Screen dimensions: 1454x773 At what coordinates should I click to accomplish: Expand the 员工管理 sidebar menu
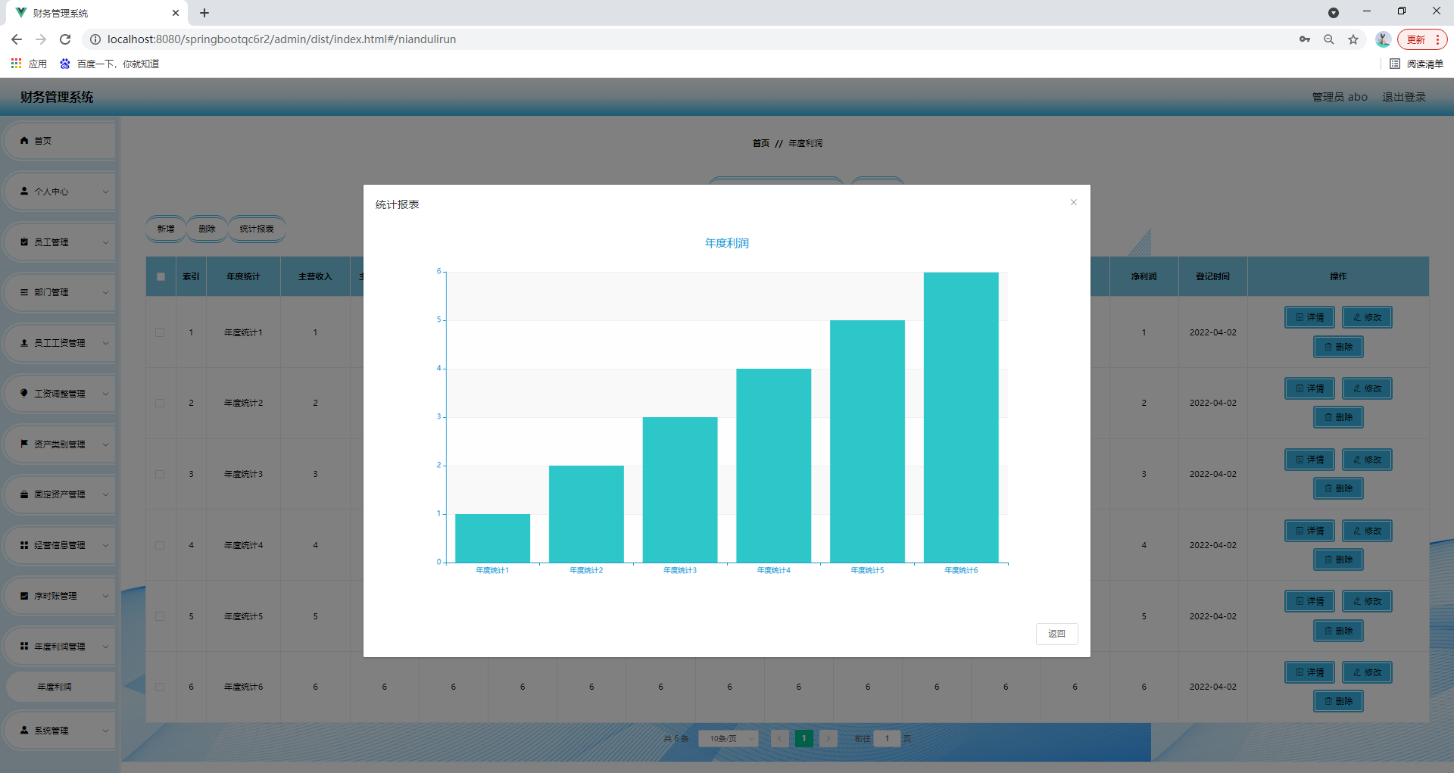point(59,242)
